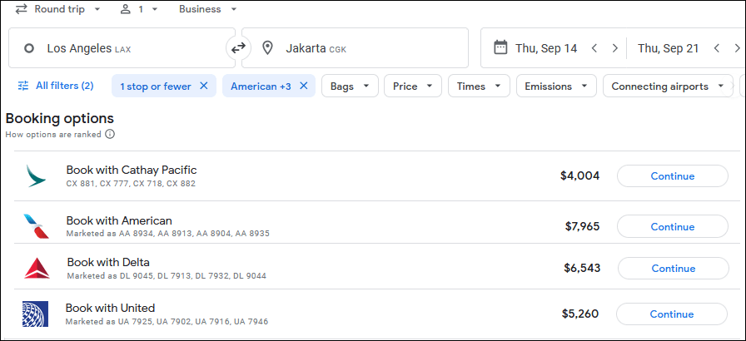Edit the 1 stop or fewer filter
Screen dimensions: 746x341
[155, 86]
